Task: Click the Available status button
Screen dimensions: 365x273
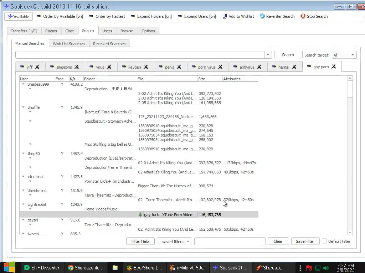Action: (x=19, y=16)
